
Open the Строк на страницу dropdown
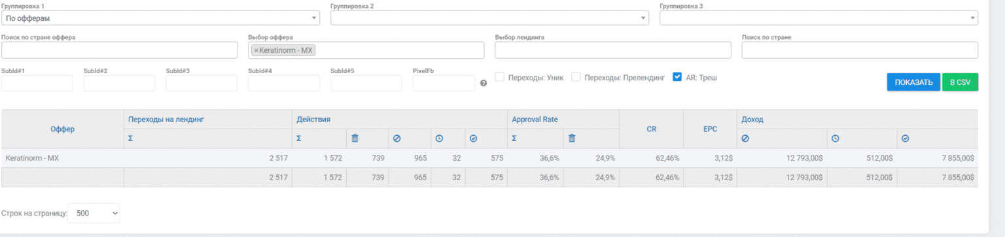point(94,213)
